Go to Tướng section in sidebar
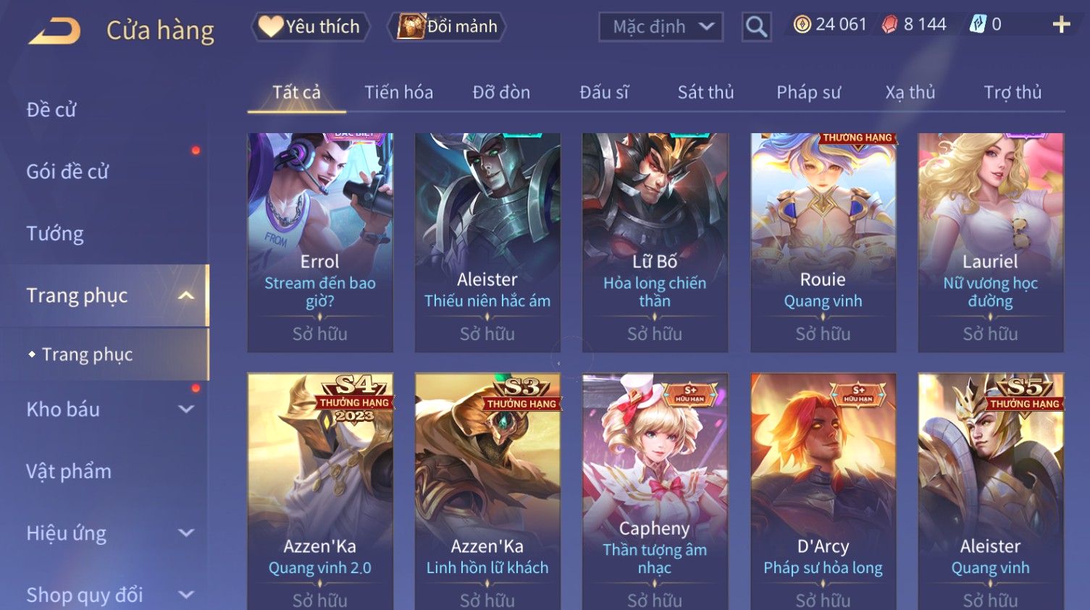 point(55,234)
